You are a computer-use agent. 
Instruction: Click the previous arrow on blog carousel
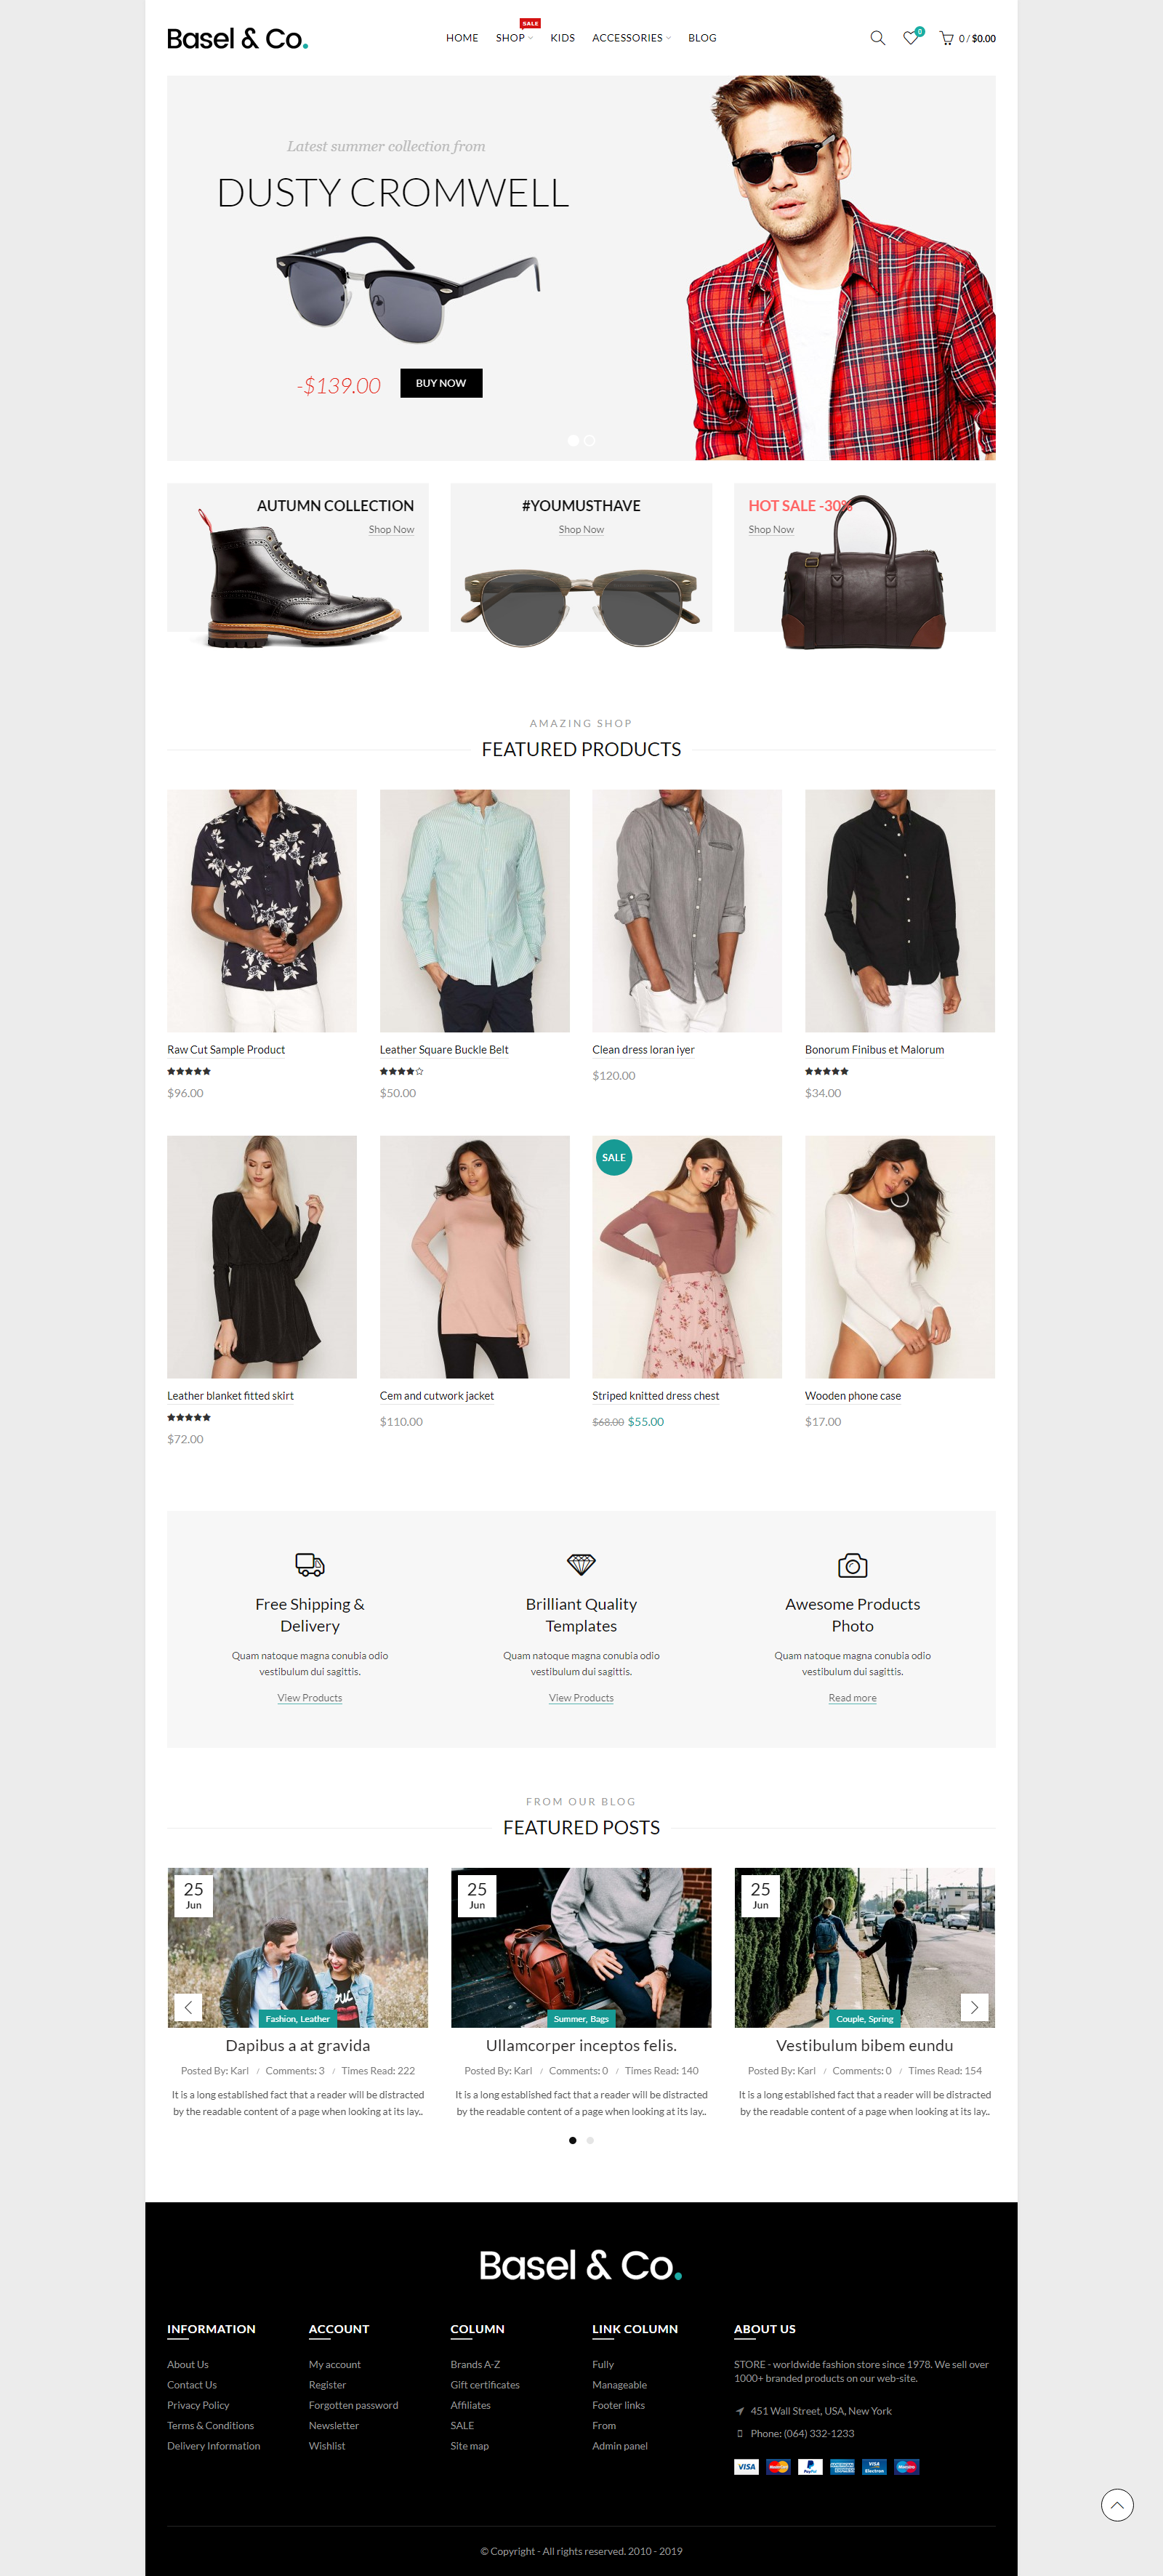coord(188,2006)
